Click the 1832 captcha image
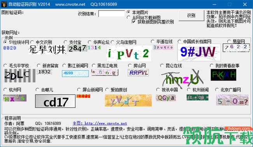The height and width of the screenshot is (147, 253). (44, 72)
